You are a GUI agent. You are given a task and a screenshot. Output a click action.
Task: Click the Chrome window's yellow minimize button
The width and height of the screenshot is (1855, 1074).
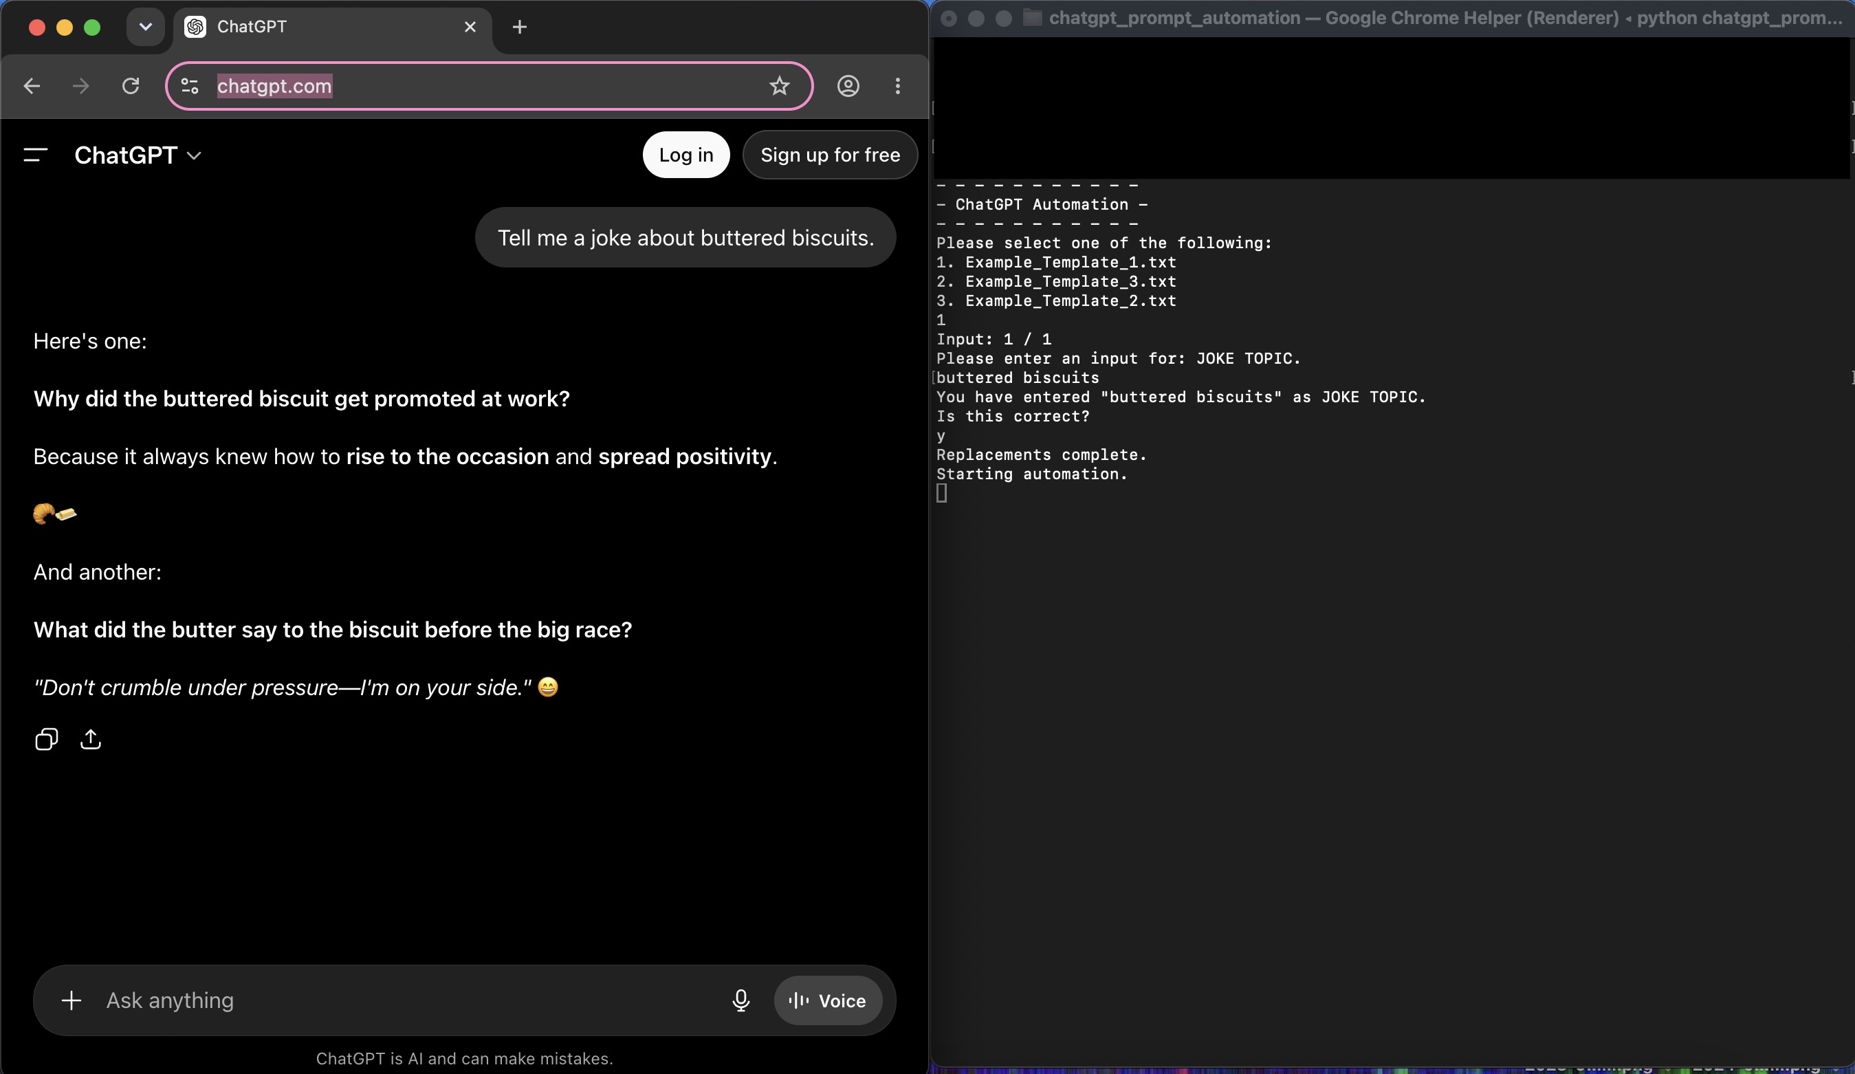[65, 28]
